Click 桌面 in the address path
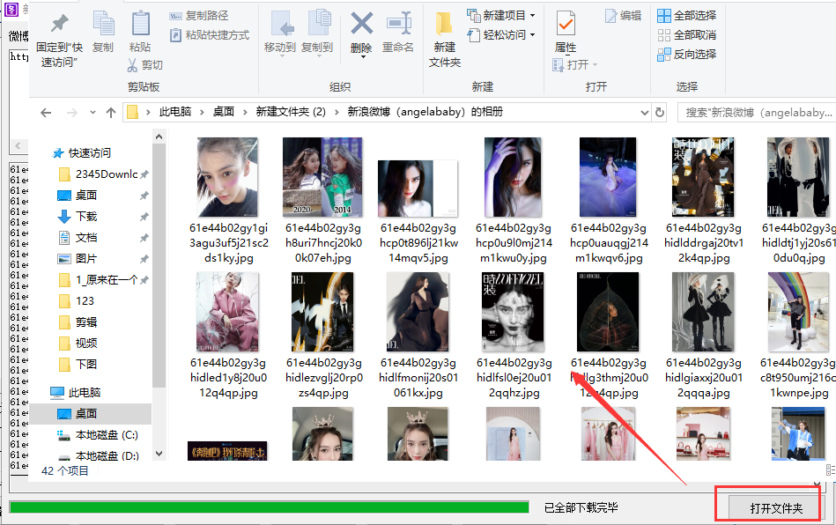This screenshot has height=525, width=836. pyautogui.click(x=224, y=112)
